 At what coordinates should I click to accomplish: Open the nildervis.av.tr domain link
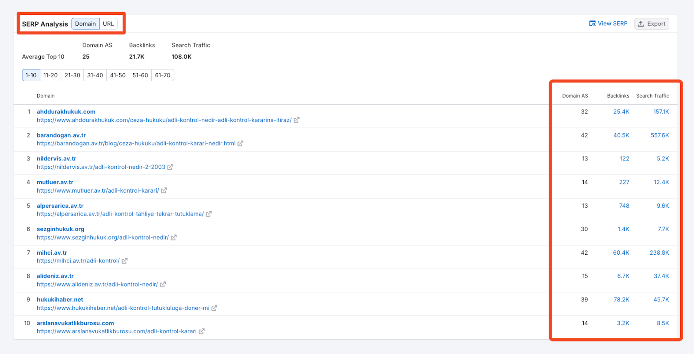(x=56, y=159)
